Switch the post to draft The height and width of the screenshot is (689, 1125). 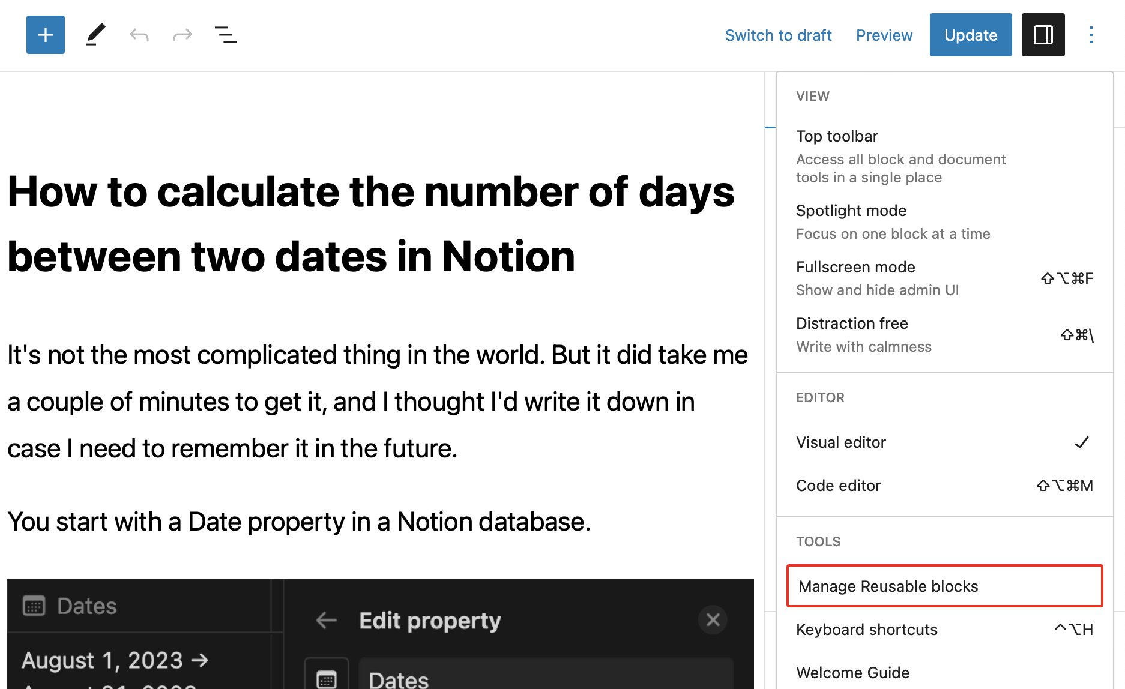tap(778, 35)
